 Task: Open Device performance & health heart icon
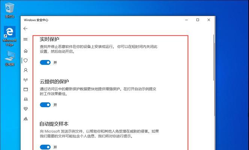click(26, 109)
